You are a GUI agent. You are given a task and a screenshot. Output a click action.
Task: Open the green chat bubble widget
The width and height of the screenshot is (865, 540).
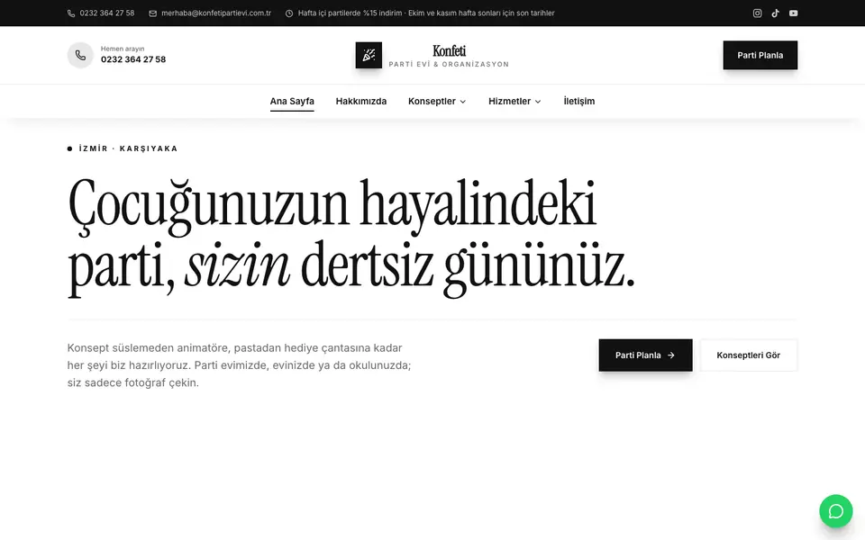(836, 511)
